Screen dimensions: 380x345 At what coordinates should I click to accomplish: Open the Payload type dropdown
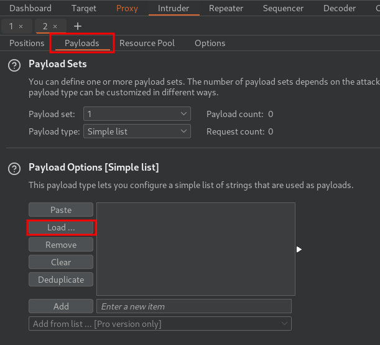[x=137, y=131]
